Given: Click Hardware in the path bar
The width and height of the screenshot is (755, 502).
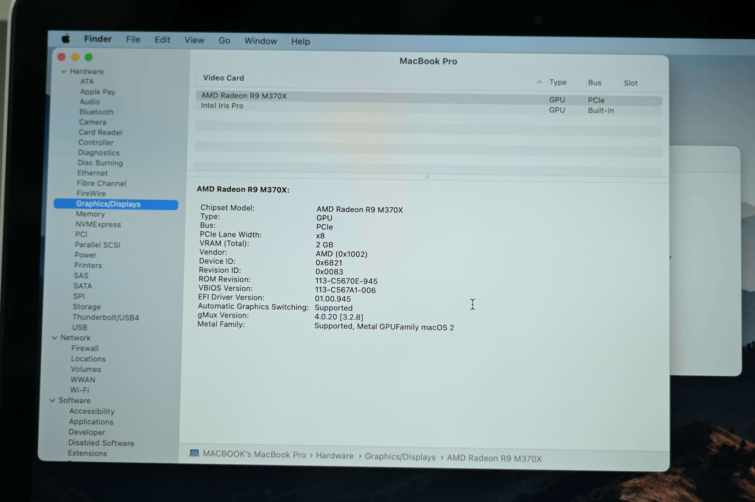Looking at the screenshot, I should click(334, 456).
